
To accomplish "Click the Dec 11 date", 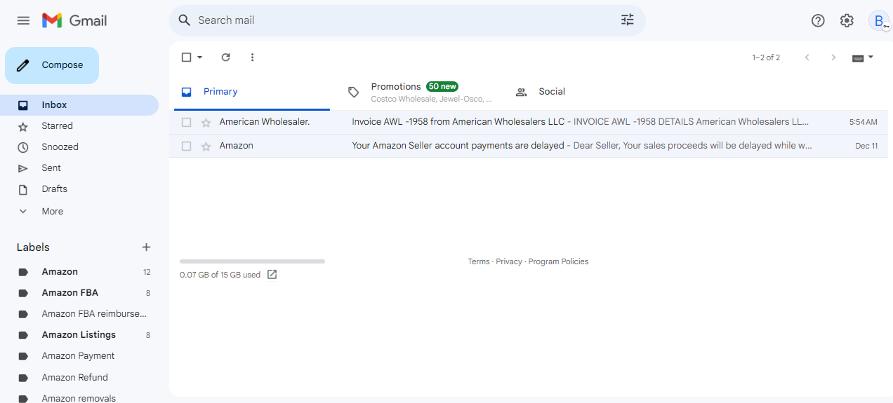I will 866,146.
